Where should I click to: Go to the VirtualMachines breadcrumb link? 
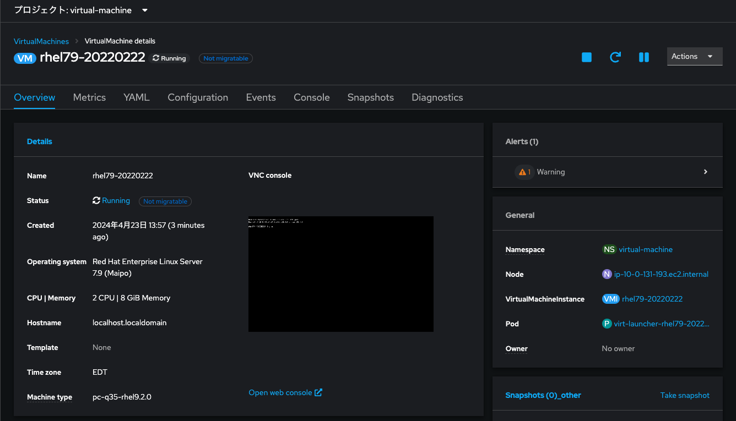click(x=41, y=41)
